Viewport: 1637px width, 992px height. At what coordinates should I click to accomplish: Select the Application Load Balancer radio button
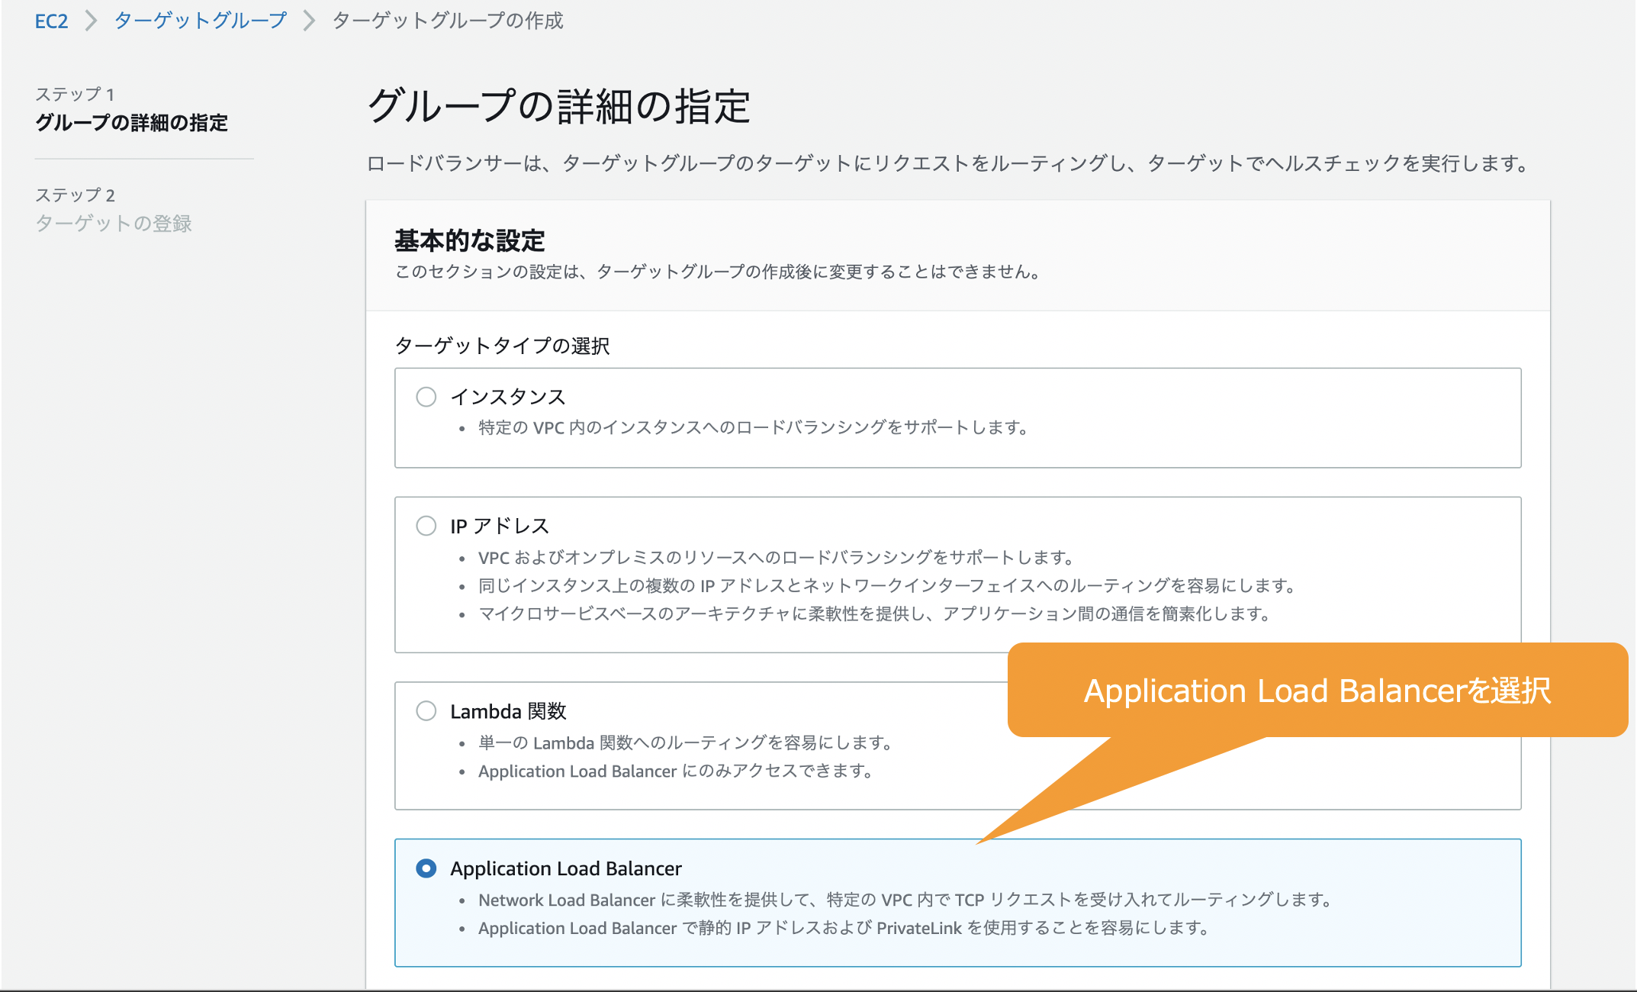click(x=426, y=868)
